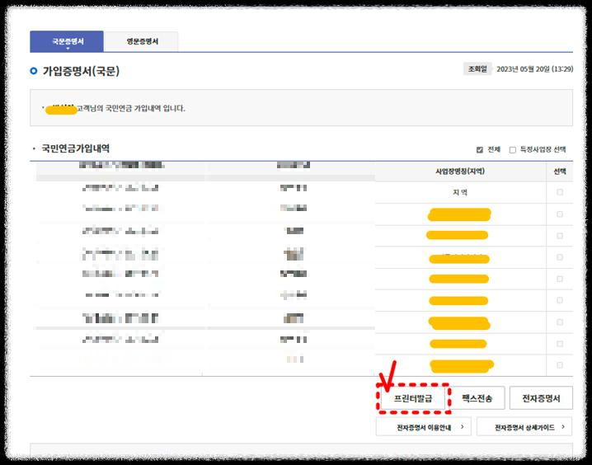The height and width of the screenshot is (465, 592).
Task: Switch to the 국문증명서 tab
Action: click(x=67, y=41)
